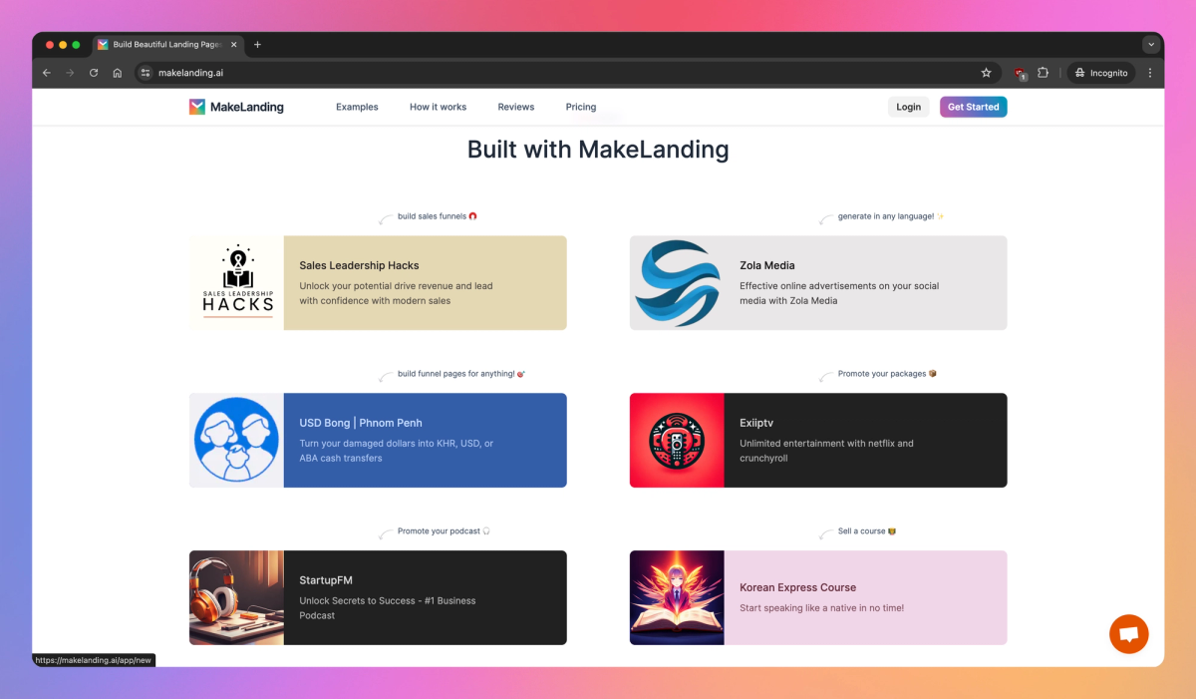
Task: Open the password manager toolbar icon
Action: click(1019, 73)
